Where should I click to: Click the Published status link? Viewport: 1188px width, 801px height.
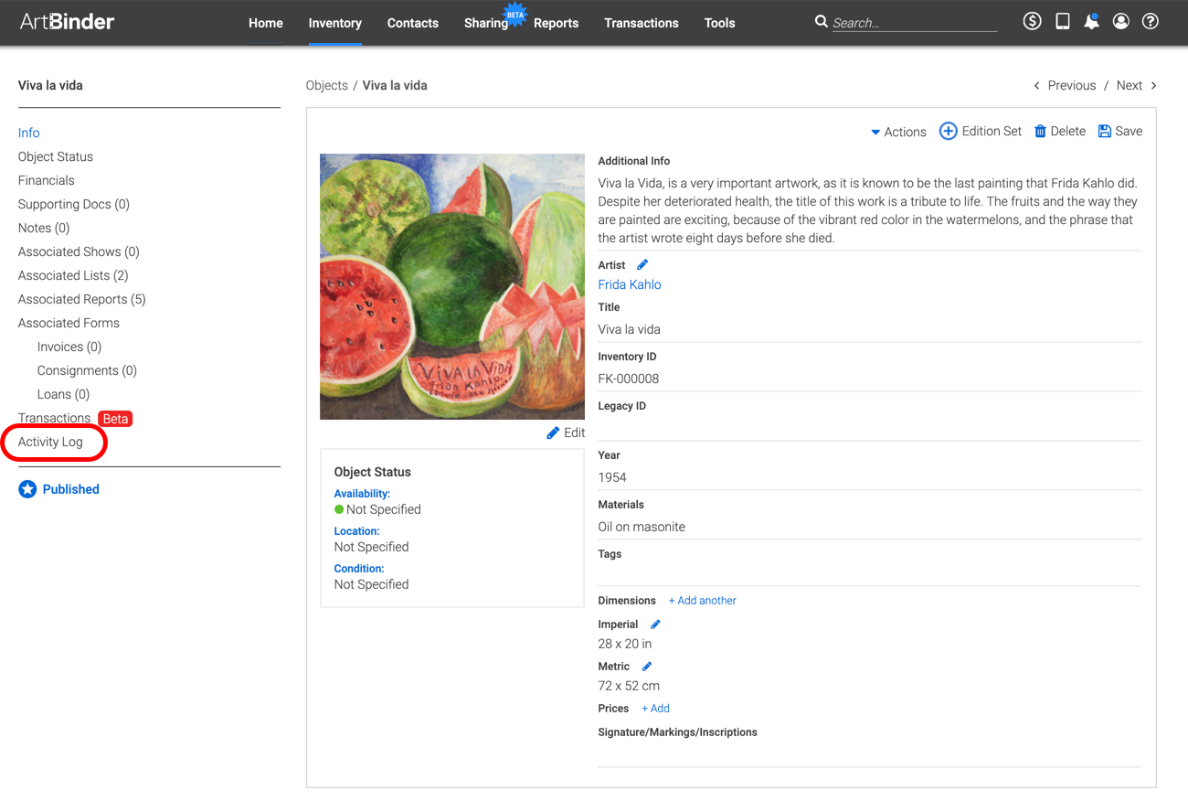coord(70,489)
